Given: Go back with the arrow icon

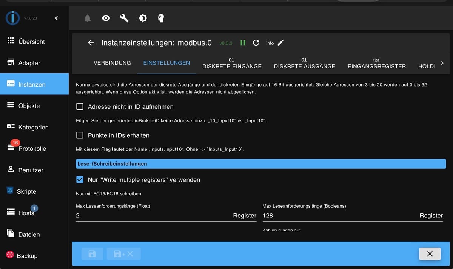Looking at the screenshot, I should pyautogui.click(x=91, y=43).
